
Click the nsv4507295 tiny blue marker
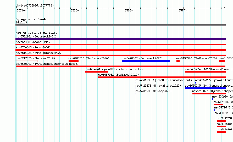point(196,83)
